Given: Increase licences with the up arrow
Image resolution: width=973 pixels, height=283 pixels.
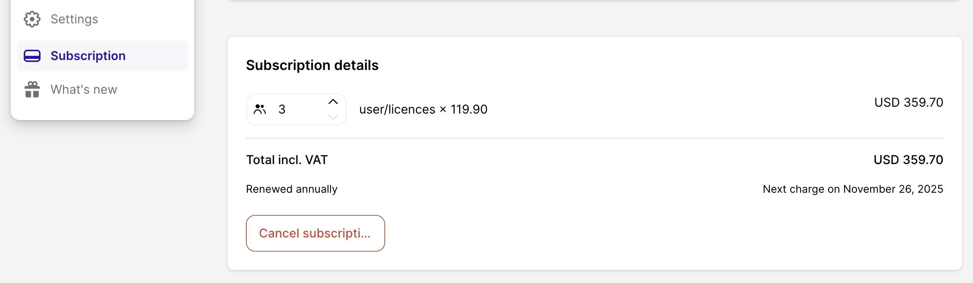Looking at the screenshot, I should click(333, 102).
